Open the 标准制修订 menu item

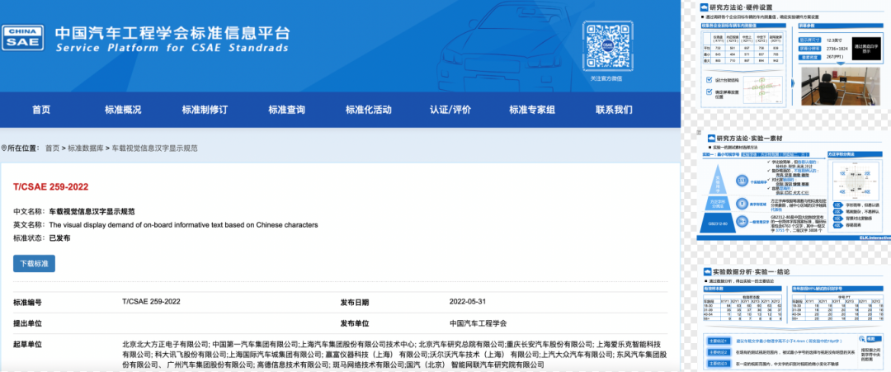(205, 111)
